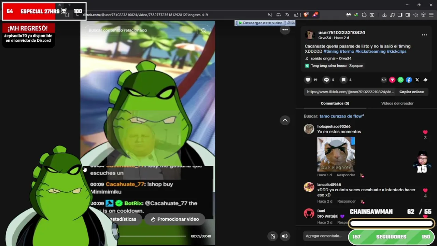Mute the video with the speaker icon
Viewport: 437px width, 246px height.
tap(285, 236)
